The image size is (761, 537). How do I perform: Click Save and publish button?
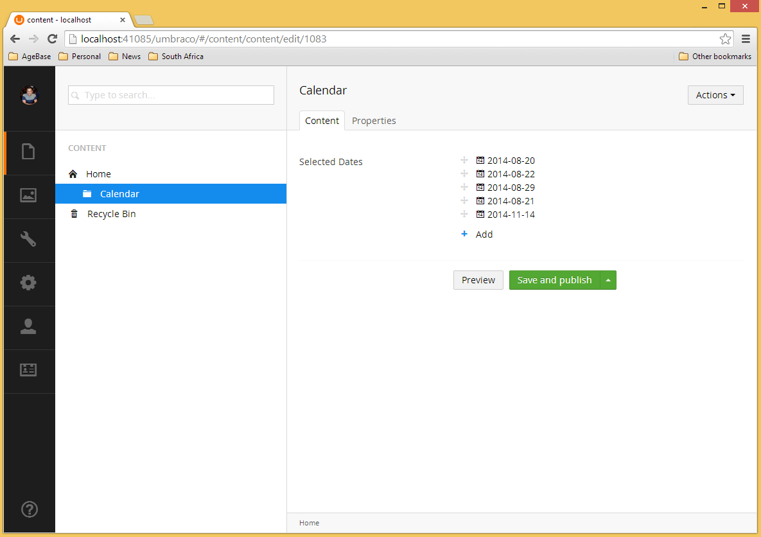click(554, 280)
